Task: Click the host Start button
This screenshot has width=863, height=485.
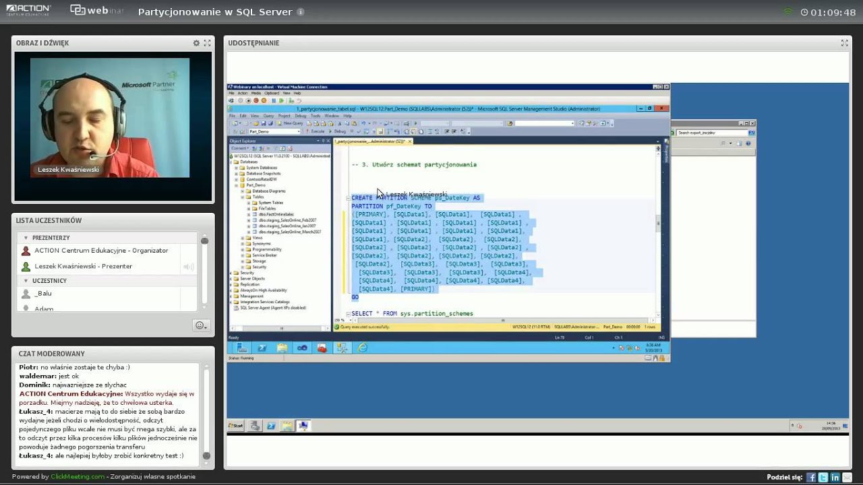Action: (235, 426)
